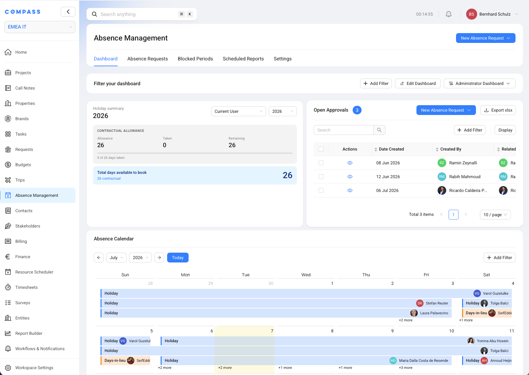This screenshot has height=375, width=529.
Task: Click '+2 more' under Friday 3
Action: pos(405,320)
